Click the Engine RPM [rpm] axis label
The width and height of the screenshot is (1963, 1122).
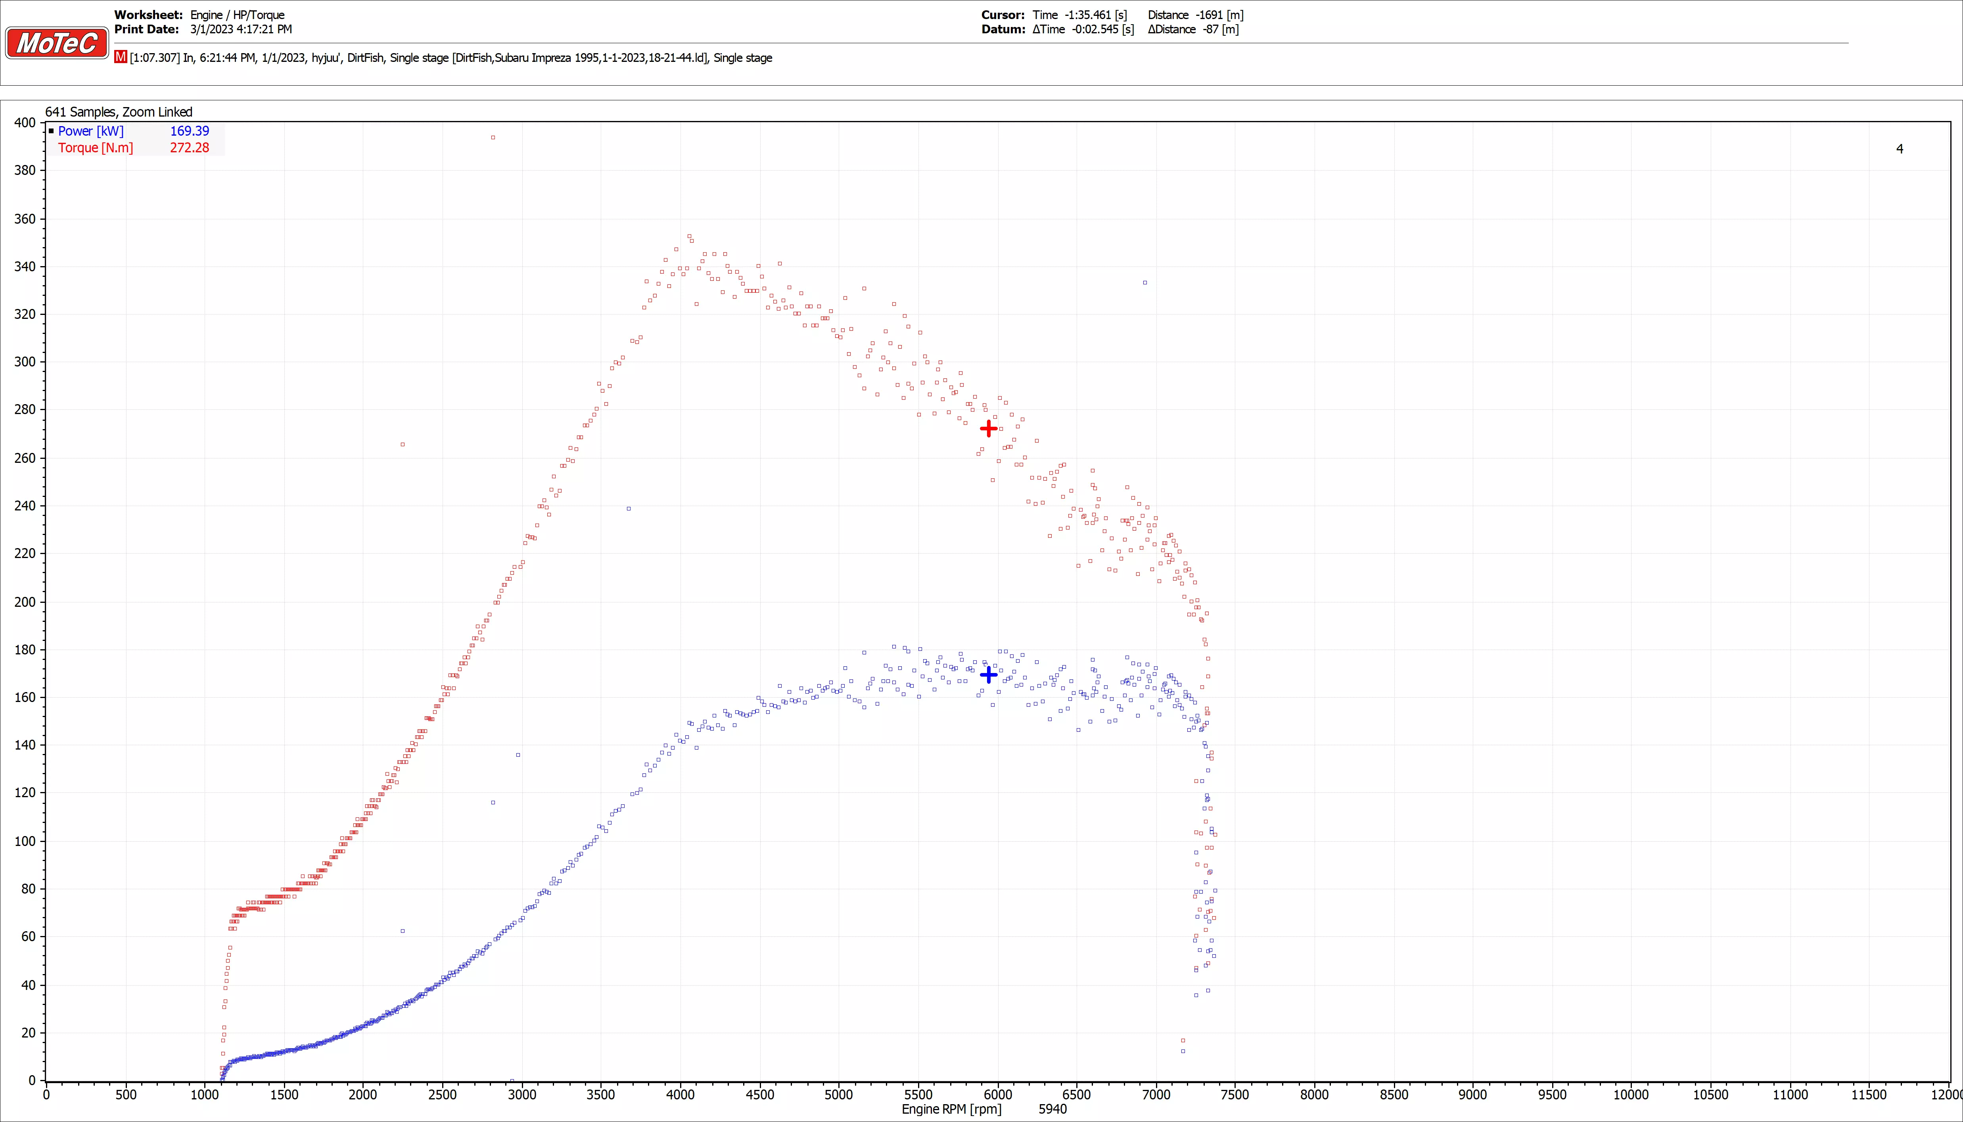point(951,1109)
